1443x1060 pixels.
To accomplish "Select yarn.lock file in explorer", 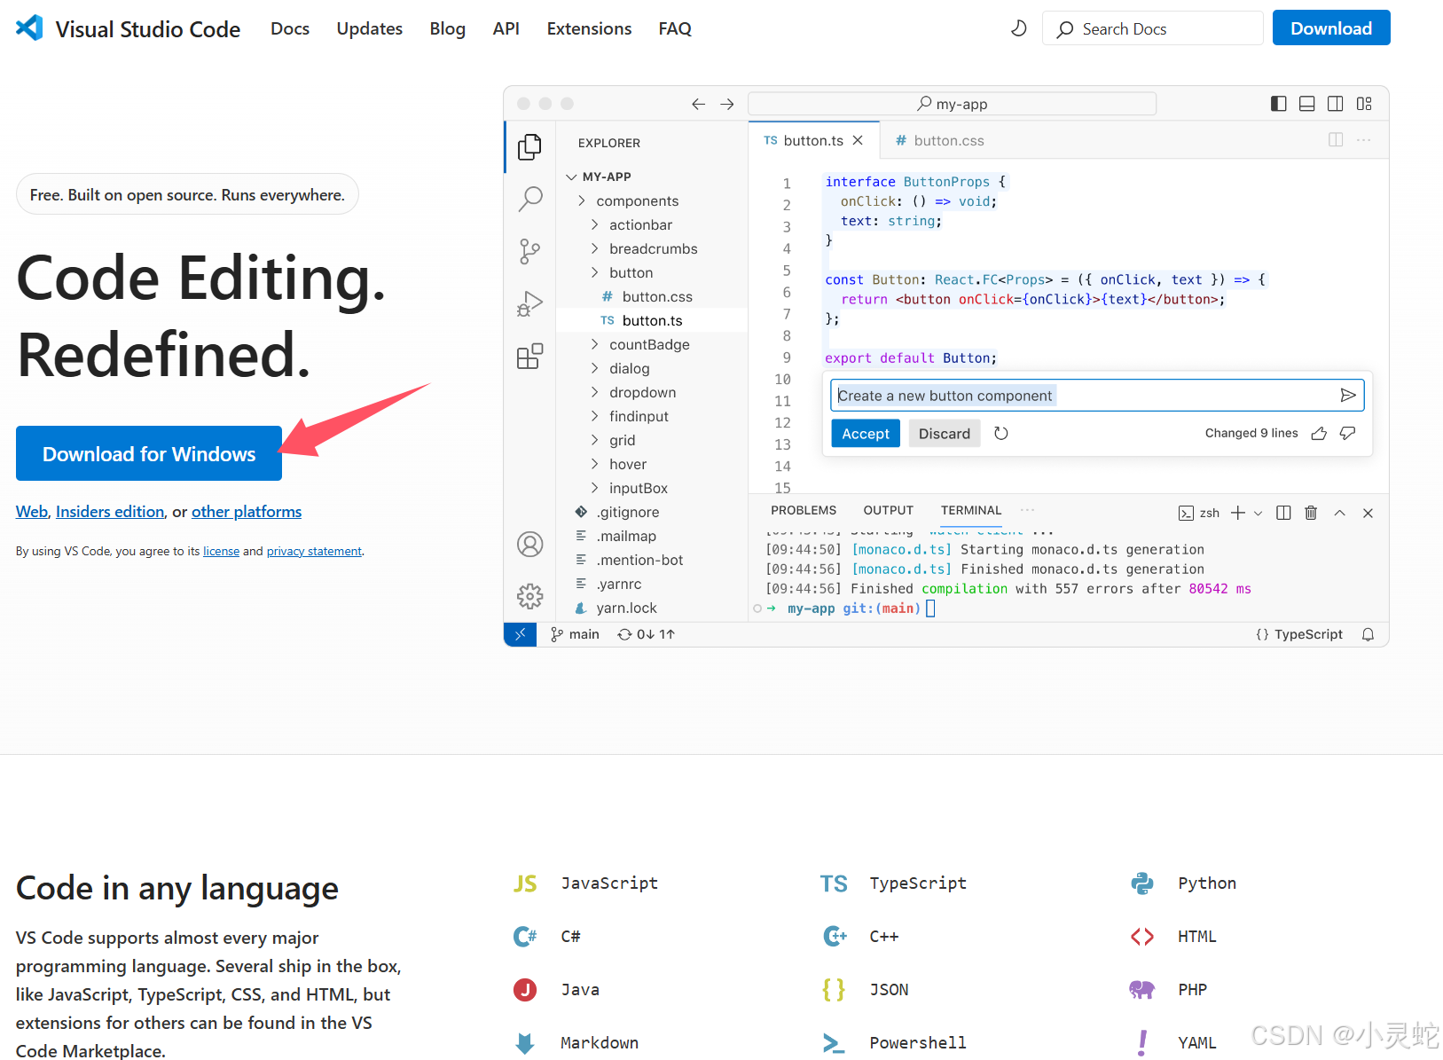I will [x=652, y=608].
